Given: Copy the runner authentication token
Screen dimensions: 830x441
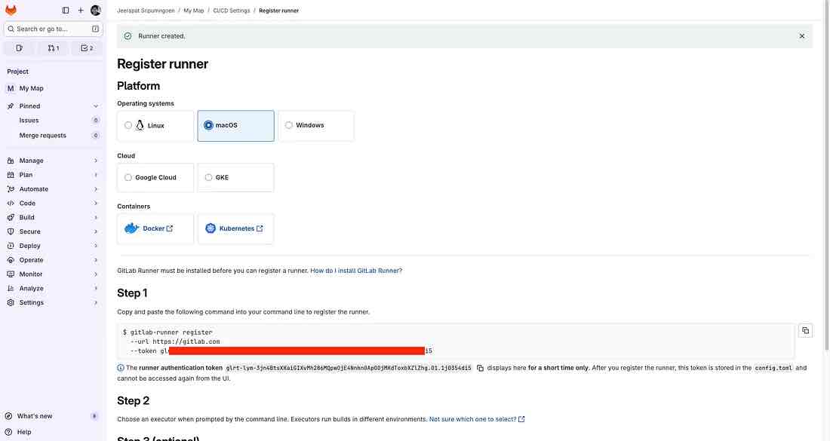Looking at the screenshot, I should 480,368.
